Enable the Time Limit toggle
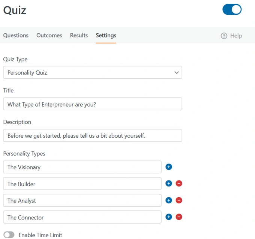 pos(9,235)
